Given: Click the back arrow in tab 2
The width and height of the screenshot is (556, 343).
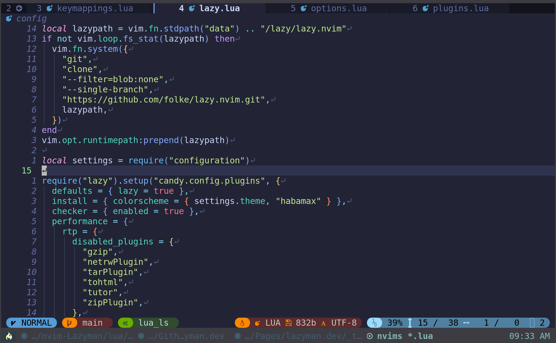Looking at the screenshot, I should point(19,8).
